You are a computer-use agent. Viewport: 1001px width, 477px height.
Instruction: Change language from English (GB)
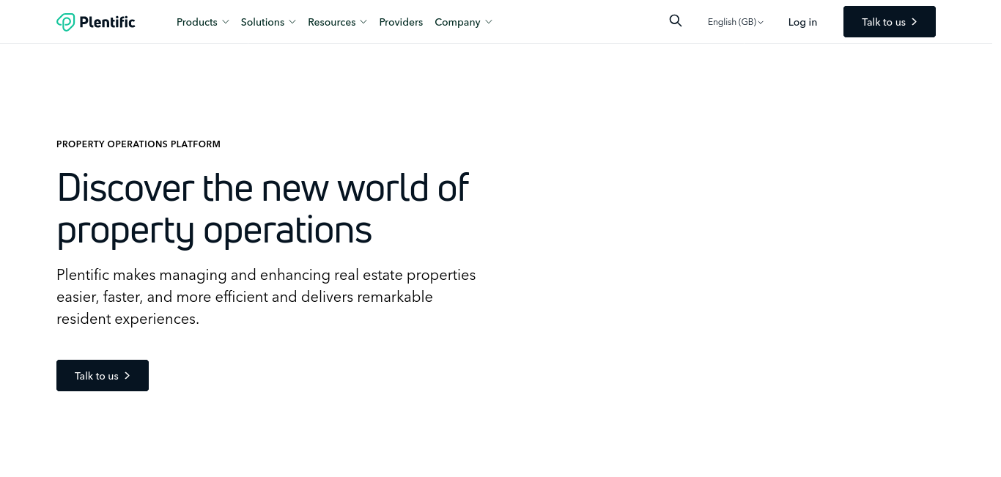tap(736, 22)
